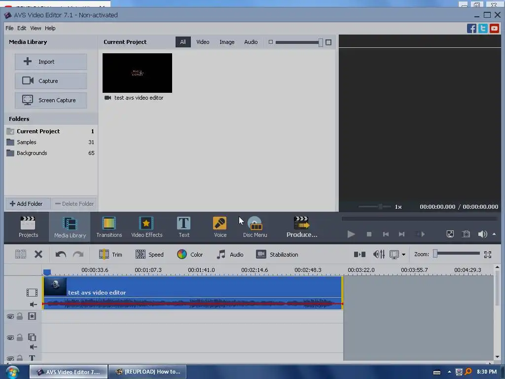The height and width of the screenshot is (379, 505).
Task: Mute the main video track audio
Action: click(x=33, y=304)
